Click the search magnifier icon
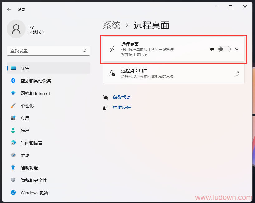The width and height of the screenshot is (255, 203). (x=84, y=51)
